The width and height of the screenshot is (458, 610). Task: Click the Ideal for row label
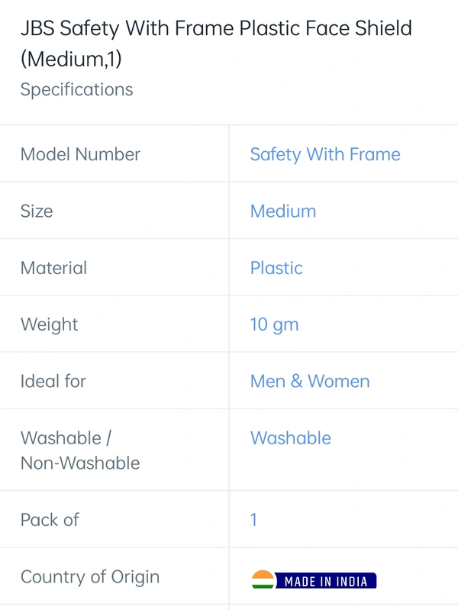53,381
